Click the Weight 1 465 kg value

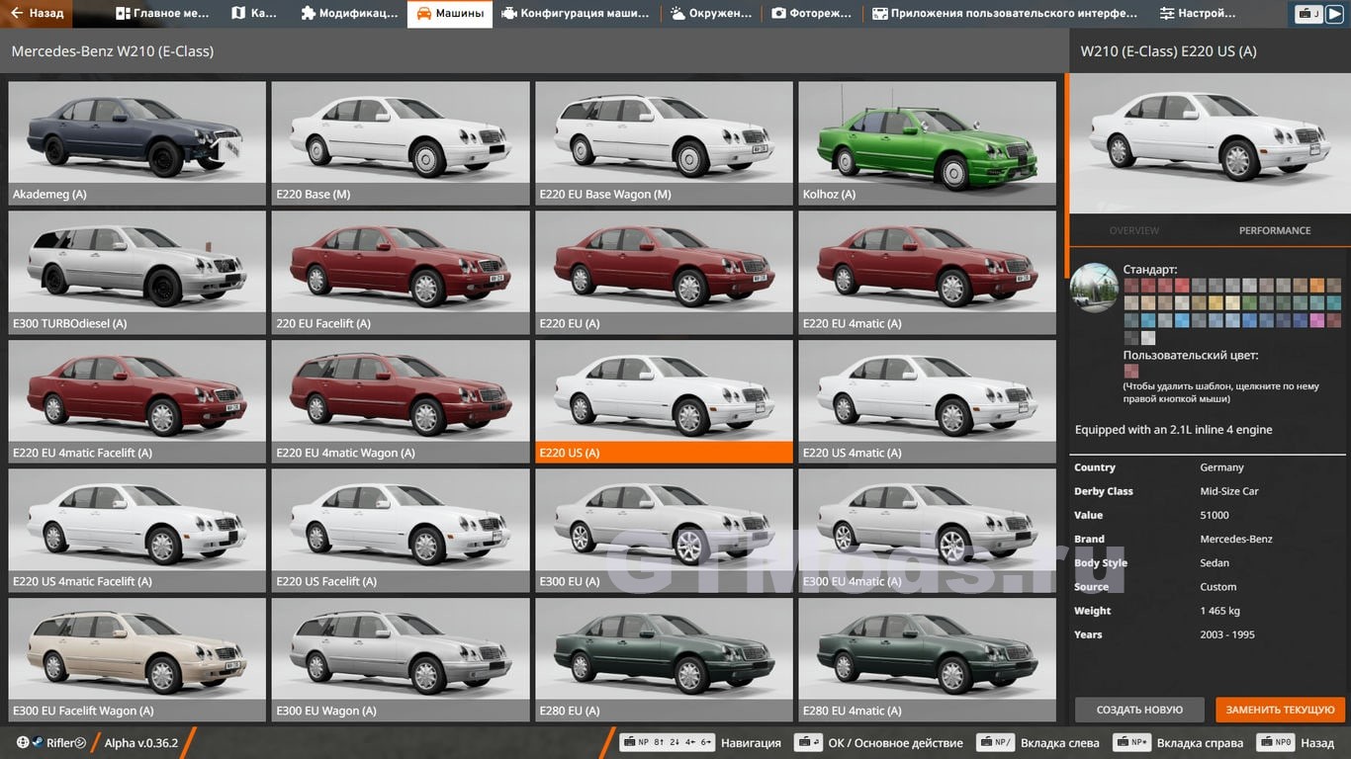pyautogui.click(x=1219, y=611)
